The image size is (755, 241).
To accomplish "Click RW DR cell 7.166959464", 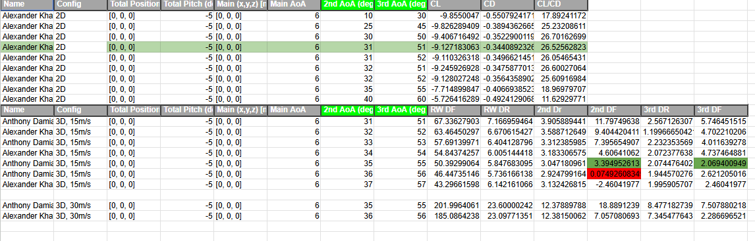I will pos(507,121).
